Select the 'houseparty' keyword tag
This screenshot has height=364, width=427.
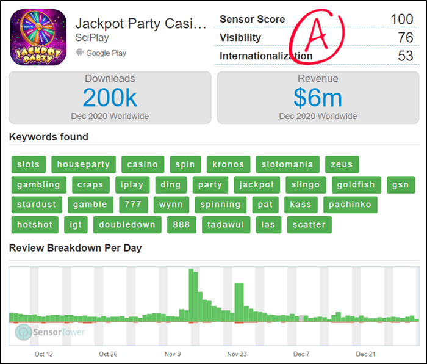pyautogui.click(x=84, y=164)
